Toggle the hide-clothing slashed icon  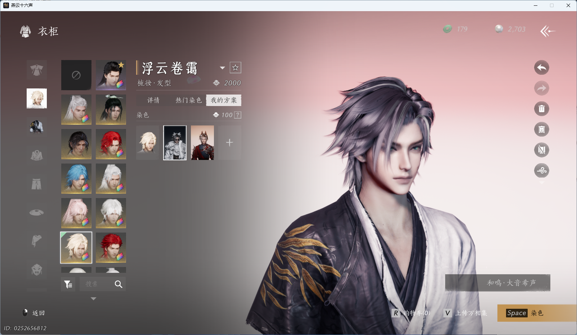tap(541, 150)
